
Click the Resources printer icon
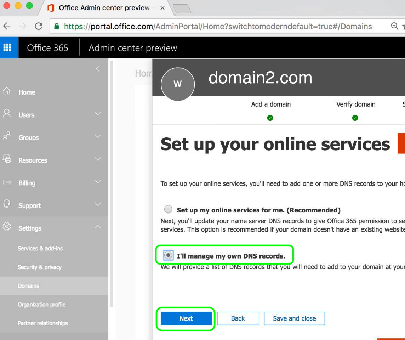7,158
